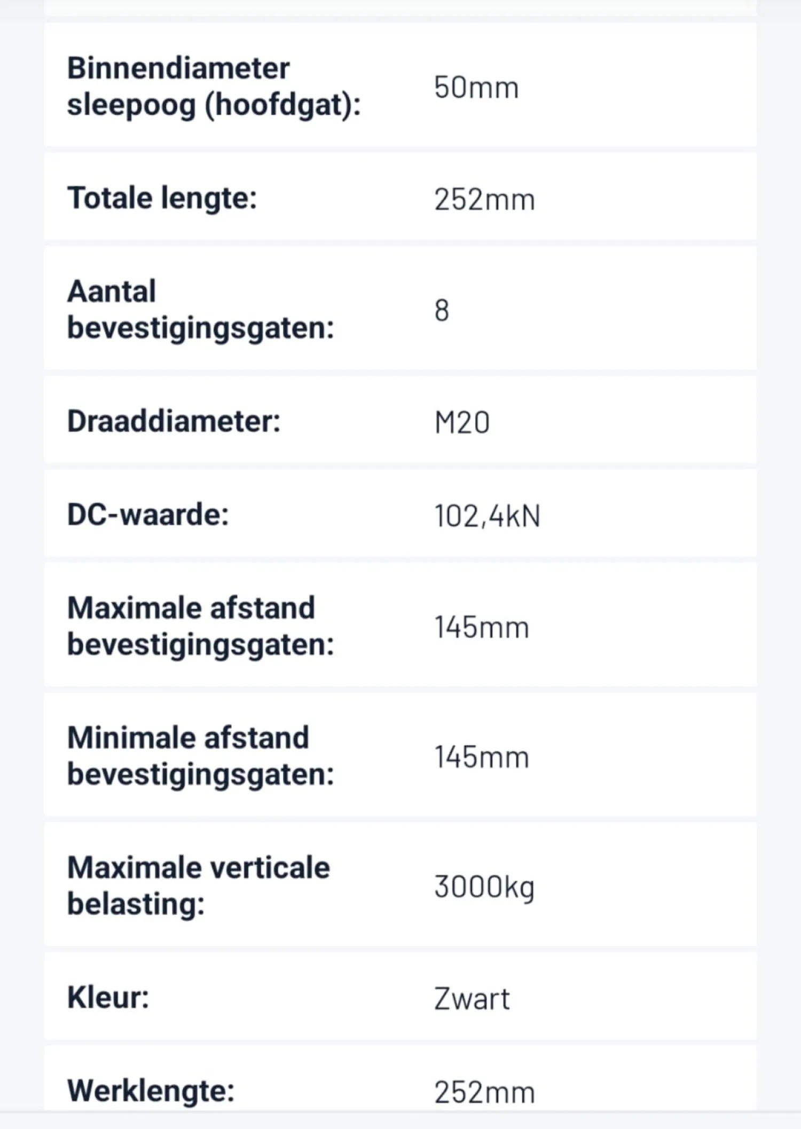Click the "Draaddiameter" label
This screenshot has height=1129, width=801.
pyautogui.click(x=174, y=422)
